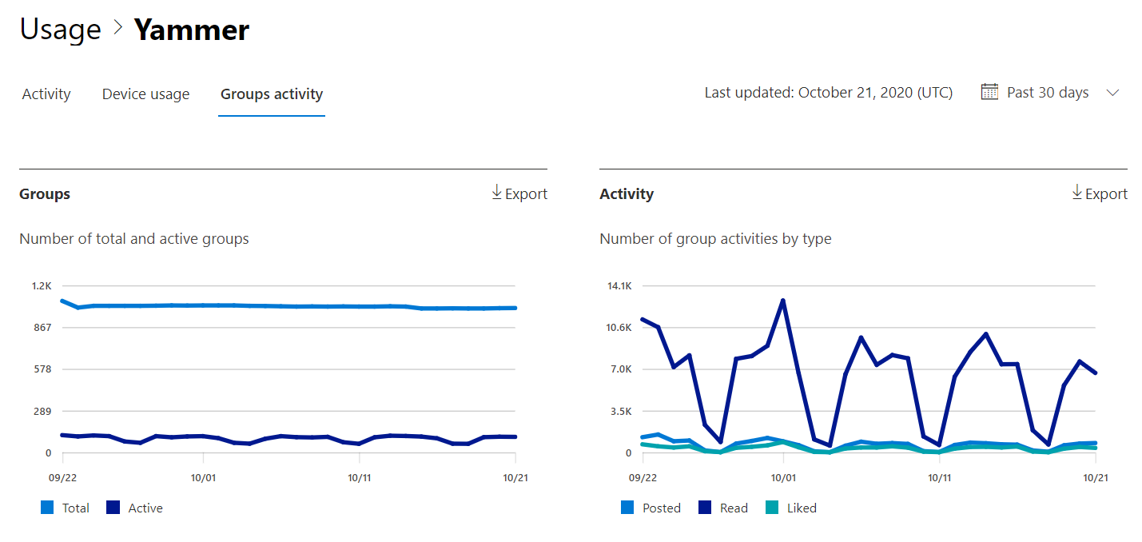Export the Activity chart data
This screenshot has width=1142, height=542.
pyautogui.click(x=1100, y=193)
